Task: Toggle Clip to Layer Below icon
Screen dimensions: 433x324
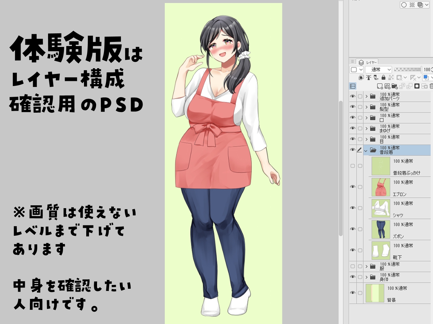Action: tap(361, 77)
